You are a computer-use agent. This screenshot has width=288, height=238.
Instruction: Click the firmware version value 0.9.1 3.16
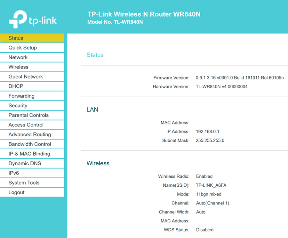click(x=240, y=78)
